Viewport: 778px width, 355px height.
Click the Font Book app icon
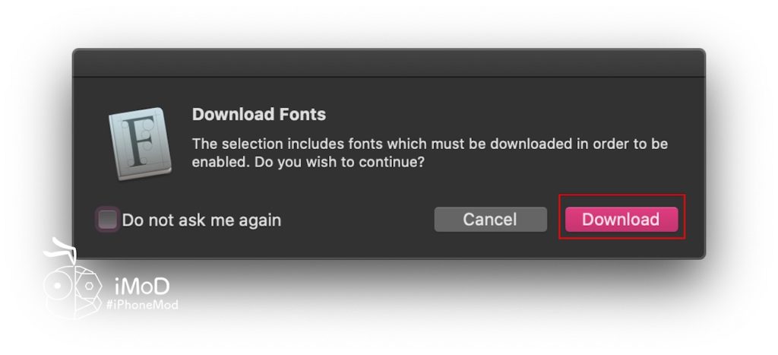pos(141,144)
